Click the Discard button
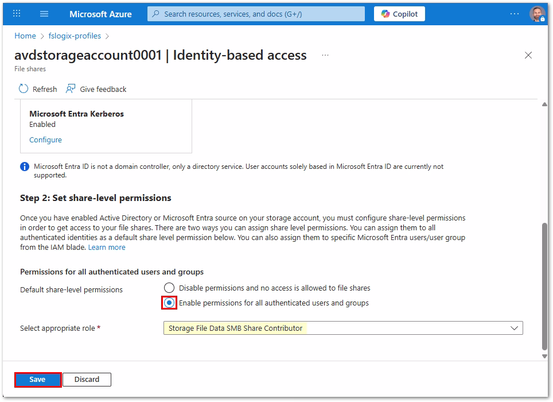Screen dimensions: 553x402 click(87, 380)
